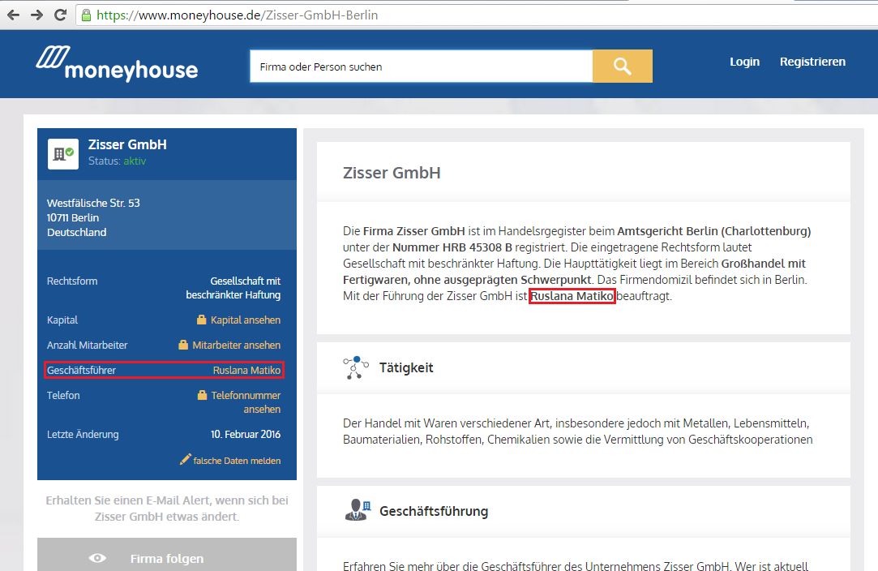Reload the page with refresh icon
The height and width of the screenshot is (571, 878).
pos(60,15)
